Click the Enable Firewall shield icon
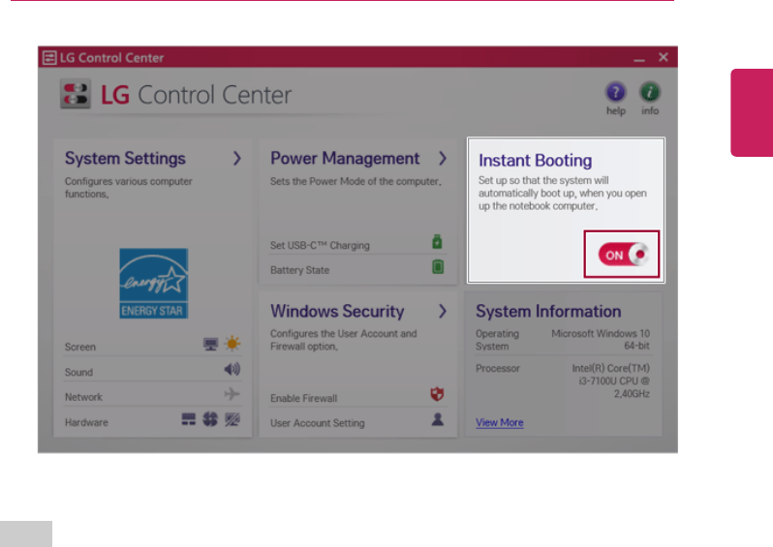The image size is (773, 547). point(437,394)
